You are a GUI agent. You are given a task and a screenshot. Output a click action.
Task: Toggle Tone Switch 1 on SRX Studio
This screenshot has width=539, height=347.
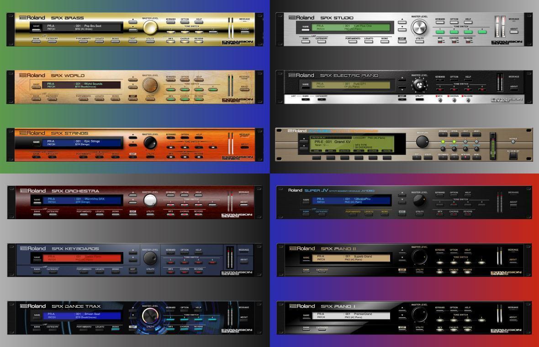[440, 32]
